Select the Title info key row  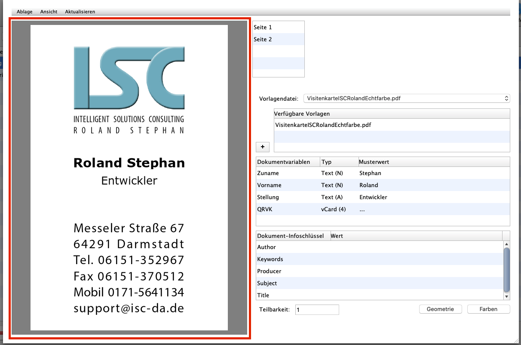pyautogui.click(x=380, y=295)
